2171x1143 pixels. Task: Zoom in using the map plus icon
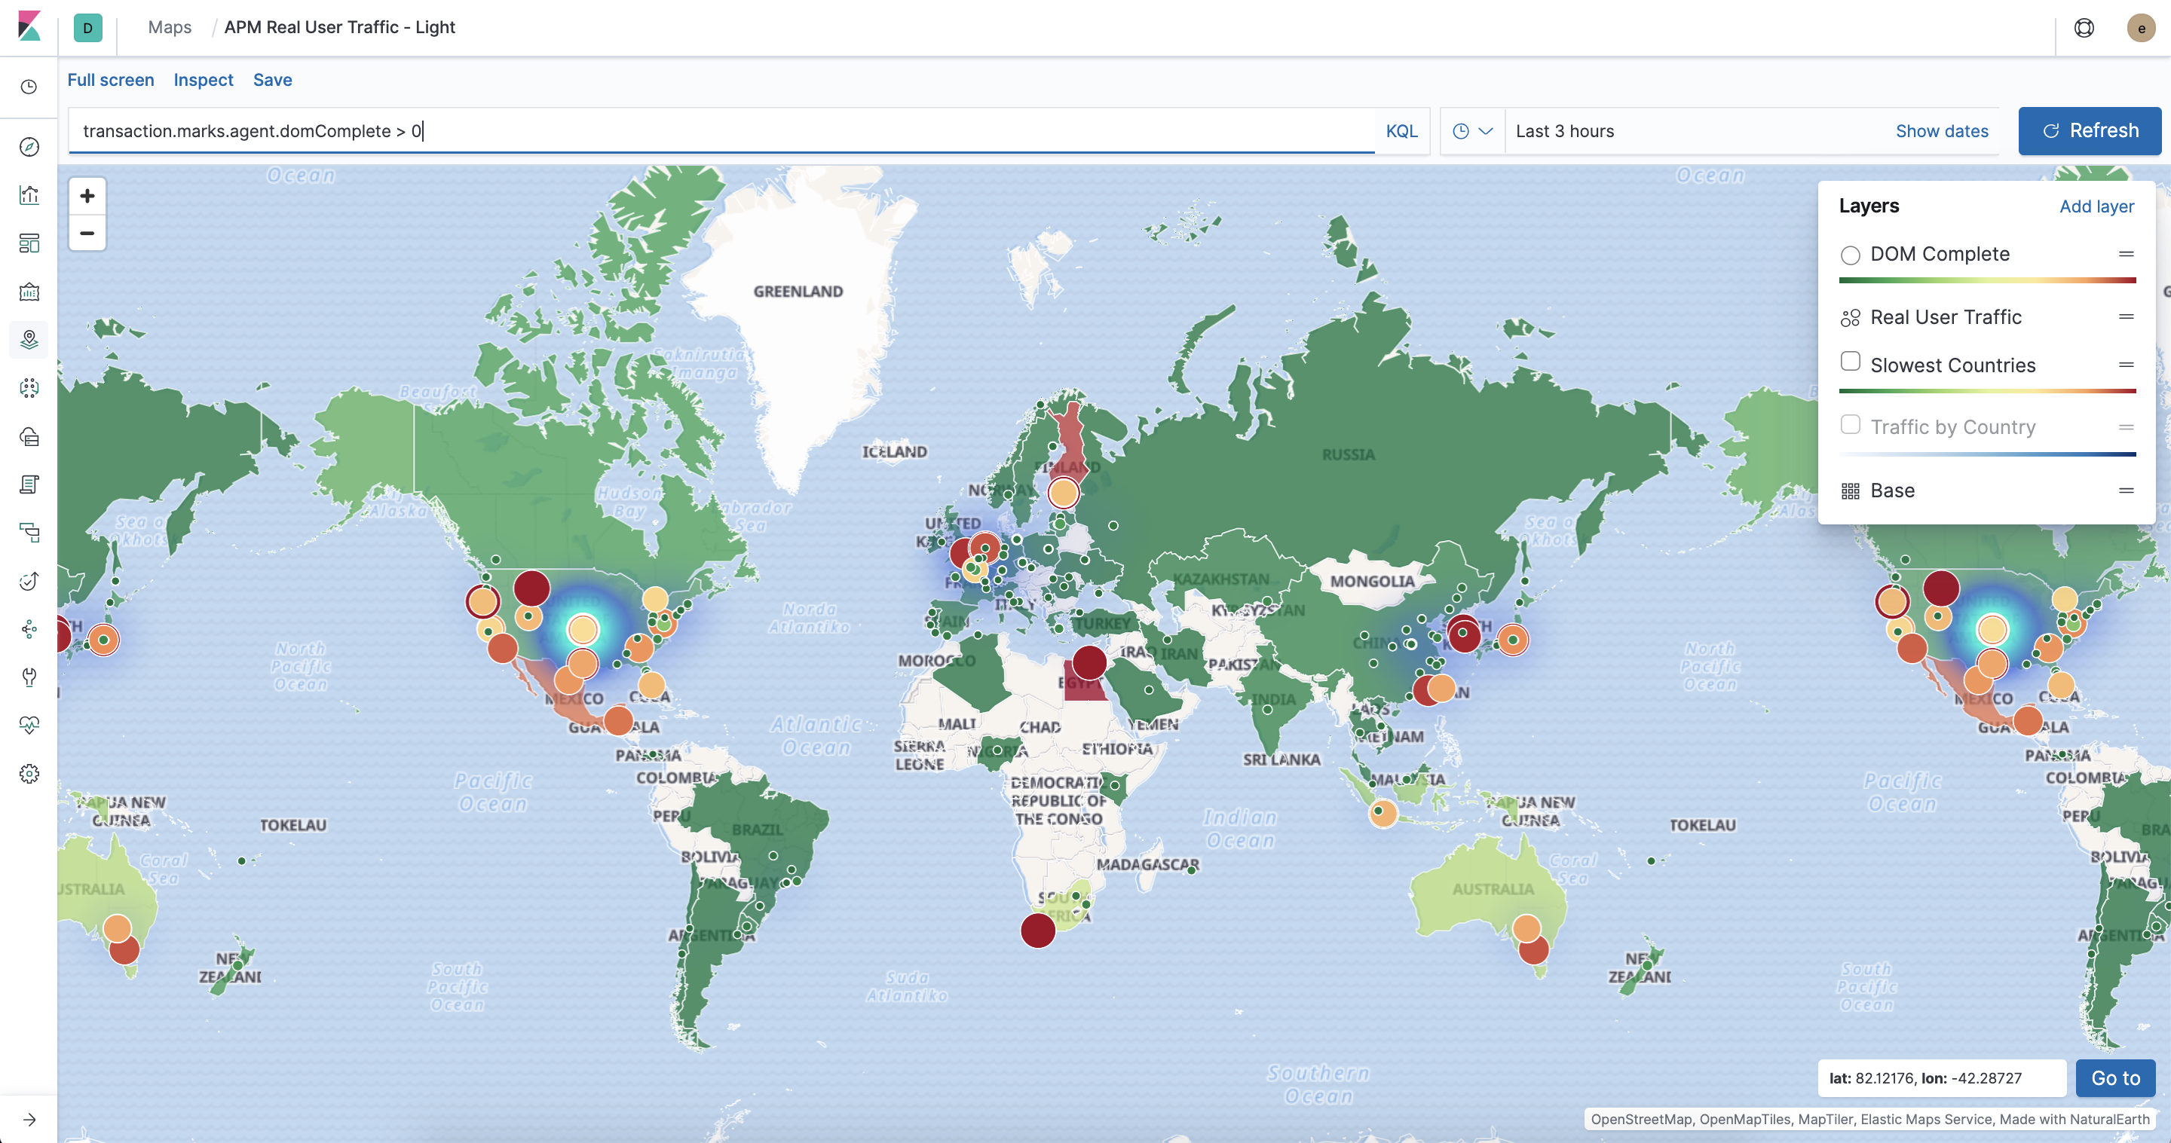coord(87,195)
